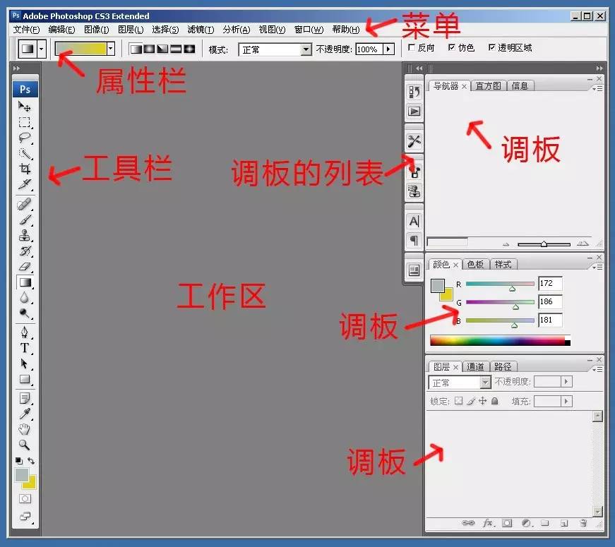The height and width of the screenshot is (547, 615).
Task: Toggle the 透明区域 checkbox
Action: (x=490, y=48)
